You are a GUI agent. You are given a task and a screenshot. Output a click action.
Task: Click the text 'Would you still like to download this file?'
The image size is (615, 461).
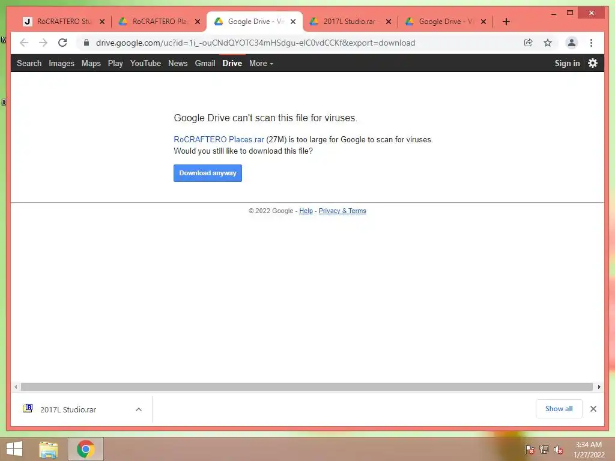(x=243, y=151)
